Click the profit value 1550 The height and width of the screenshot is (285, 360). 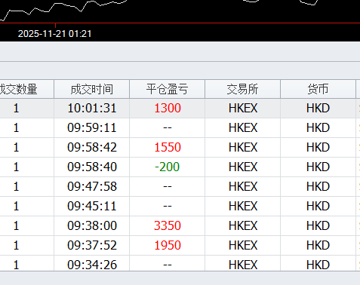coord(168,147)
